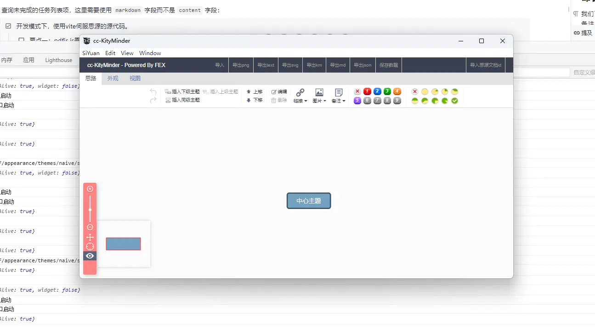Image resolution: width=595 pixels, height=333 pixels.
Task: Click 导入思源文档id button
Action: 486,65
